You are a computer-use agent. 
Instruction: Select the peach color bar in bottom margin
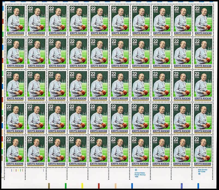tap(116, 186)
